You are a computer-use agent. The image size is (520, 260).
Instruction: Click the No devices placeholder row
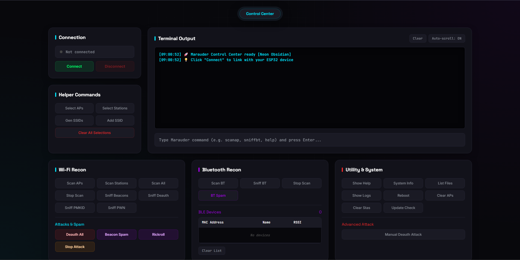coord(260,235)
